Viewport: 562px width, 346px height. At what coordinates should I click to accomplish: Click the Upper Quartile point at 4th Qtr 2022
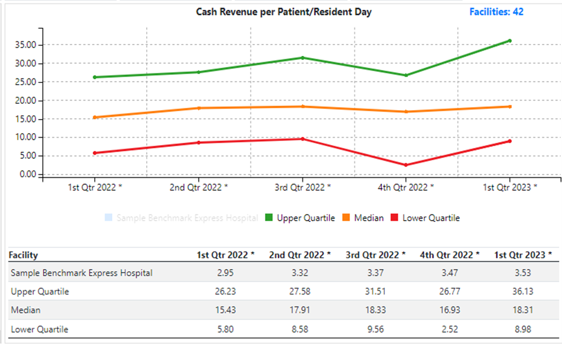point(406,75)
